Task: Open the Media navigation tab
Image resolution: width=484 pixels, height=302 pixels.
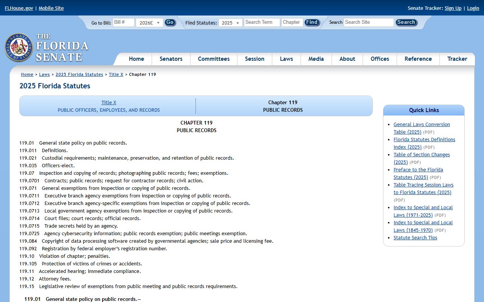Action: pos(316,59)
